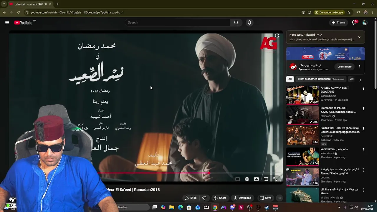Switch the player to theater mode
Screen dimensions: 377x212
[x=257, y=179]
